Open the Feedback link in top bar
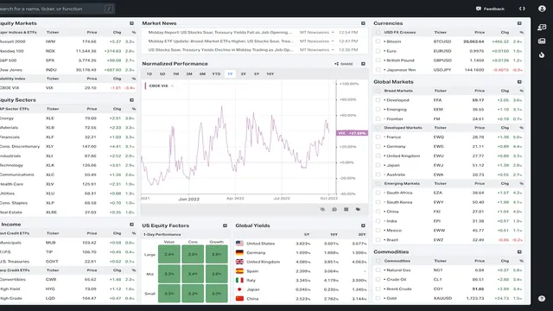553x311 pixels. pos(490,9)
